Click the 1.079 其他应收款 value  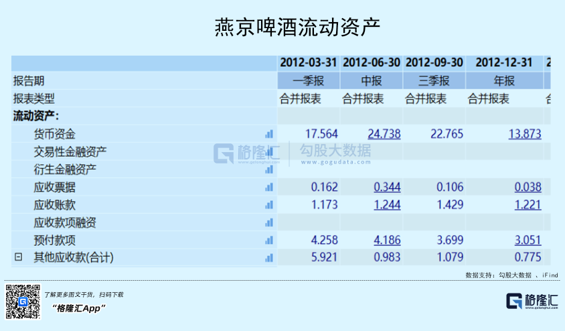pos(450,257)
